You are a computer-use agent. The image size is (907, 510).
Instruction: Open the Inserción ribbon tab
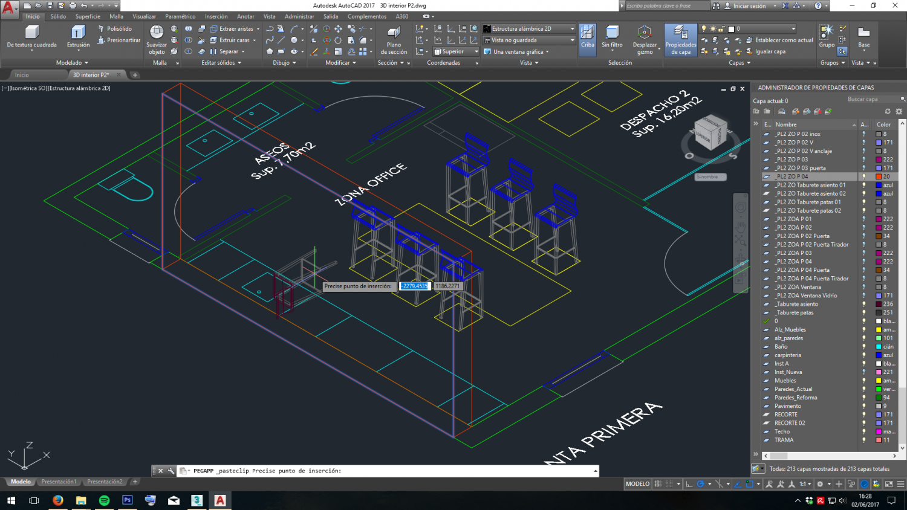coord(216,16)
